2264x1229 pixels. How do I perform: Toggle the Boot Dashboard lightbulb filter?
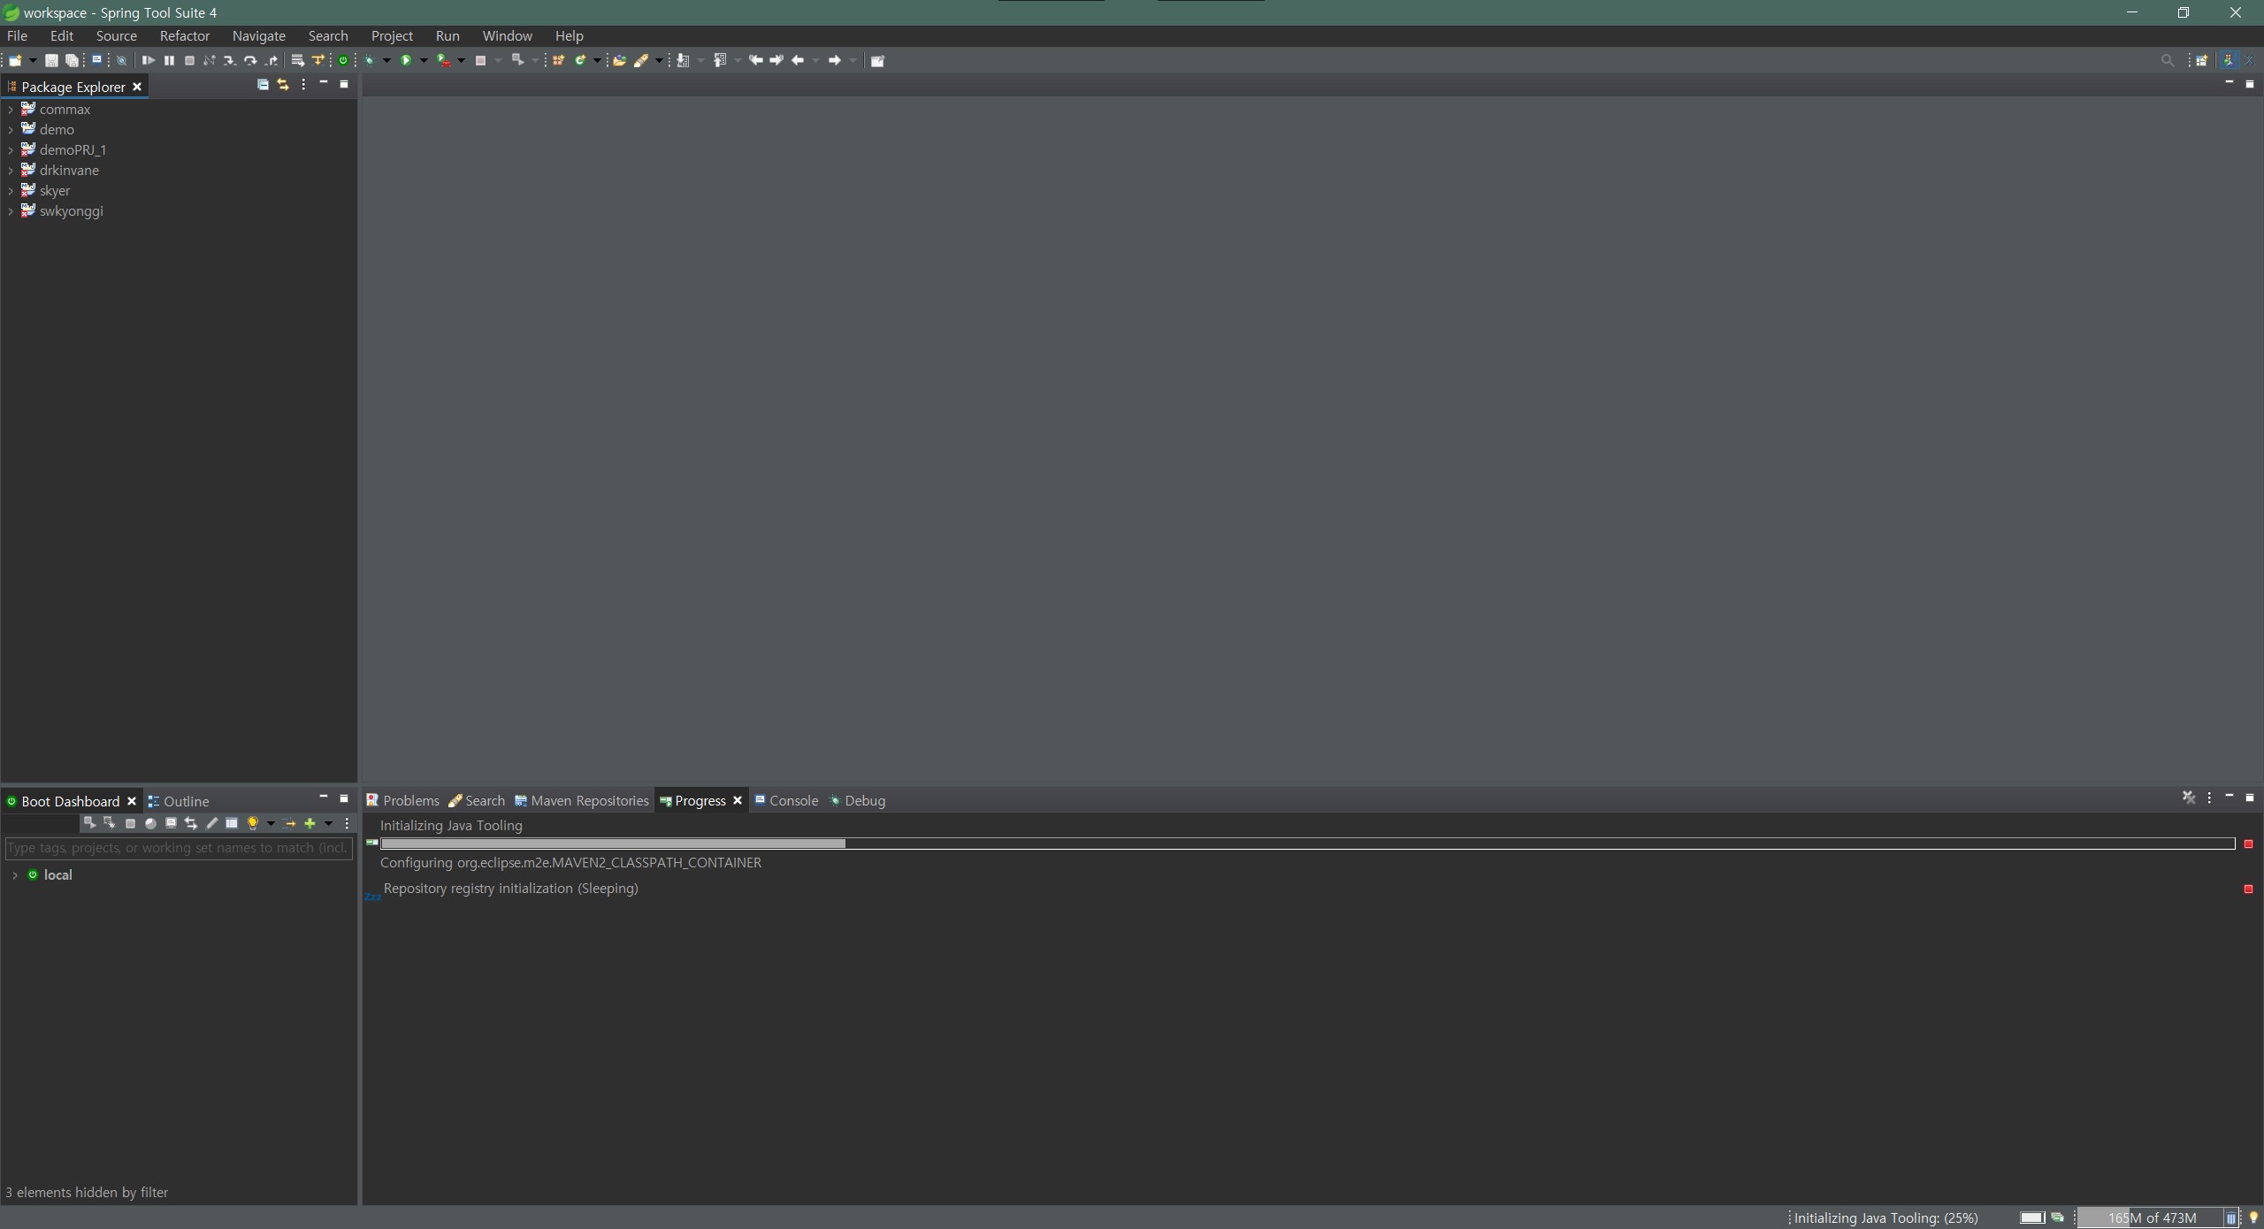(x=253, y=823)
